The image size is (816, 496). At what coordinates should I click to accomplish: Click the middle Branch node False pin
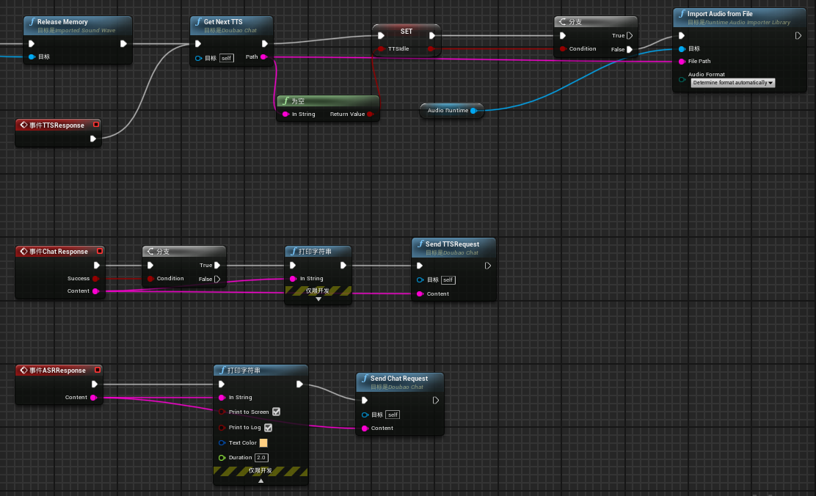(x=217, y=279)
